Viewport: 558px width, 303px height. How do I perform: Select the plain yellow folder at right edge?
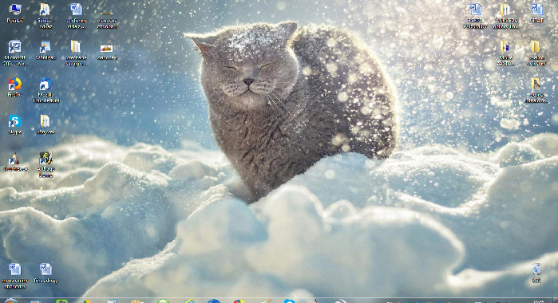pos(536,53)
